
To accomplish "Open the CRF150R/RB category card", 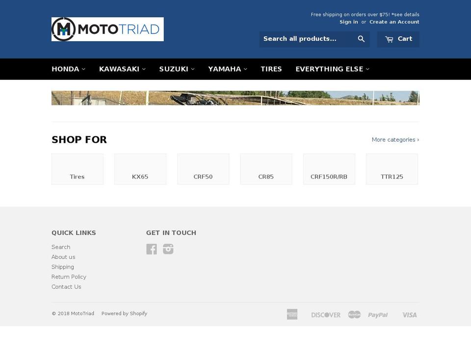I will click(329, 169).
